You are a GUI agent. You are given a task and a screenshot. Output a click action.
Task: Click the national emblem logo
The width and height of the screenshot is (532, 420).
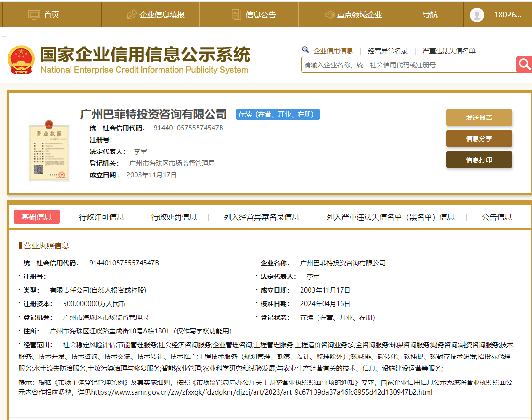point(21,59)
